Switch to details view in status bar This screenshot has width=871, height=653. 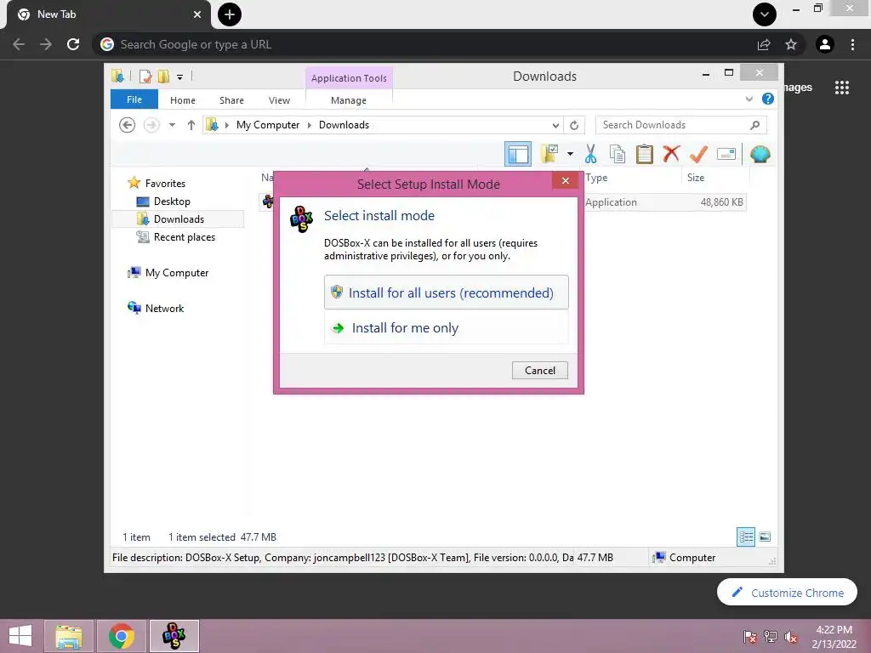tap(746, 537)
